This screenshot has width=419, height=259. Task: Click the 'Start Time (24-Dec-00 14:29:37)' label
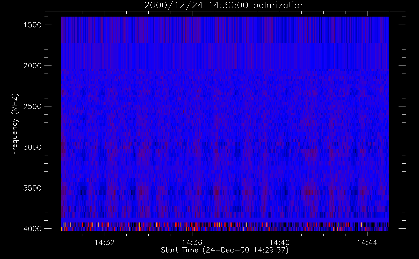225,250
